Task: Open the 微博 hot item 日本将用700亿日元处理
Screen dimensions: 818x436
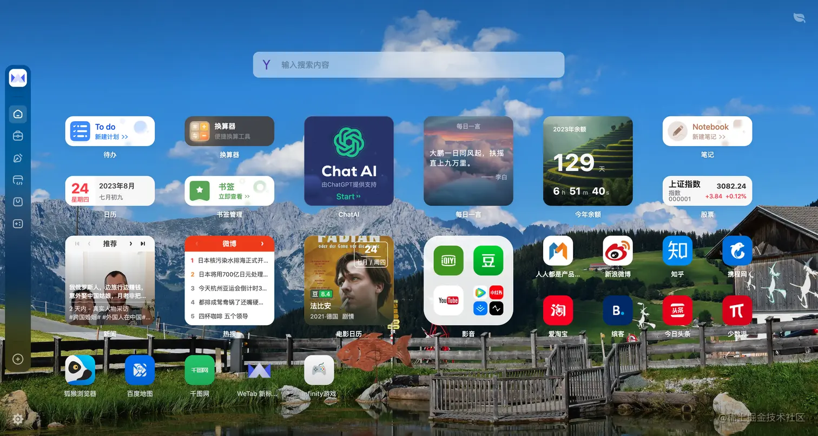Action: point(229,274)
